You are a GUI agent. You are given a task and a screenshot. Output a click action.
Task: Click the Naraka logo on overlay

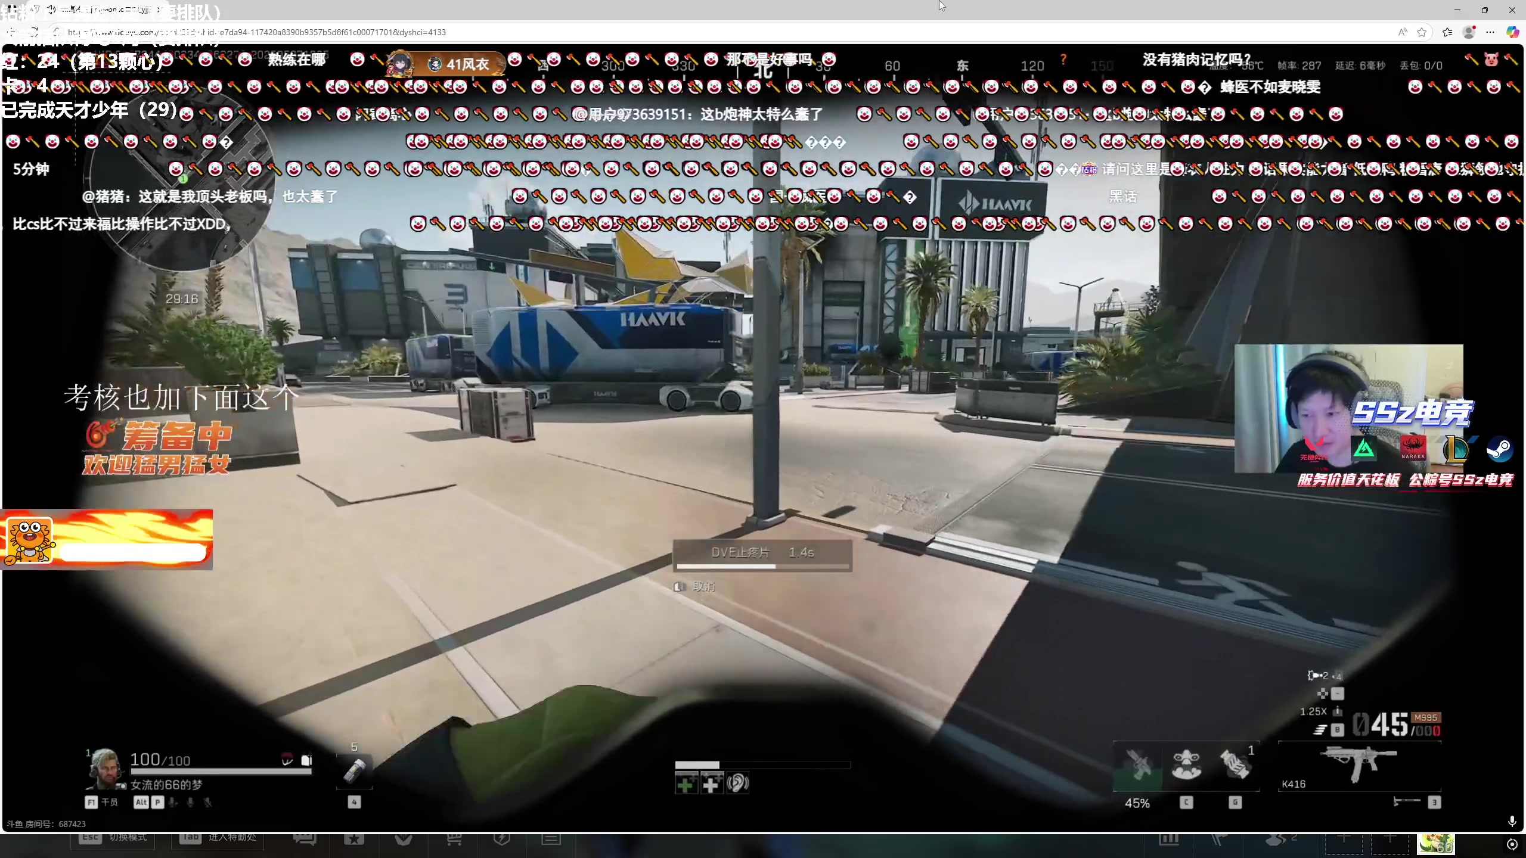coord(1413,449)
